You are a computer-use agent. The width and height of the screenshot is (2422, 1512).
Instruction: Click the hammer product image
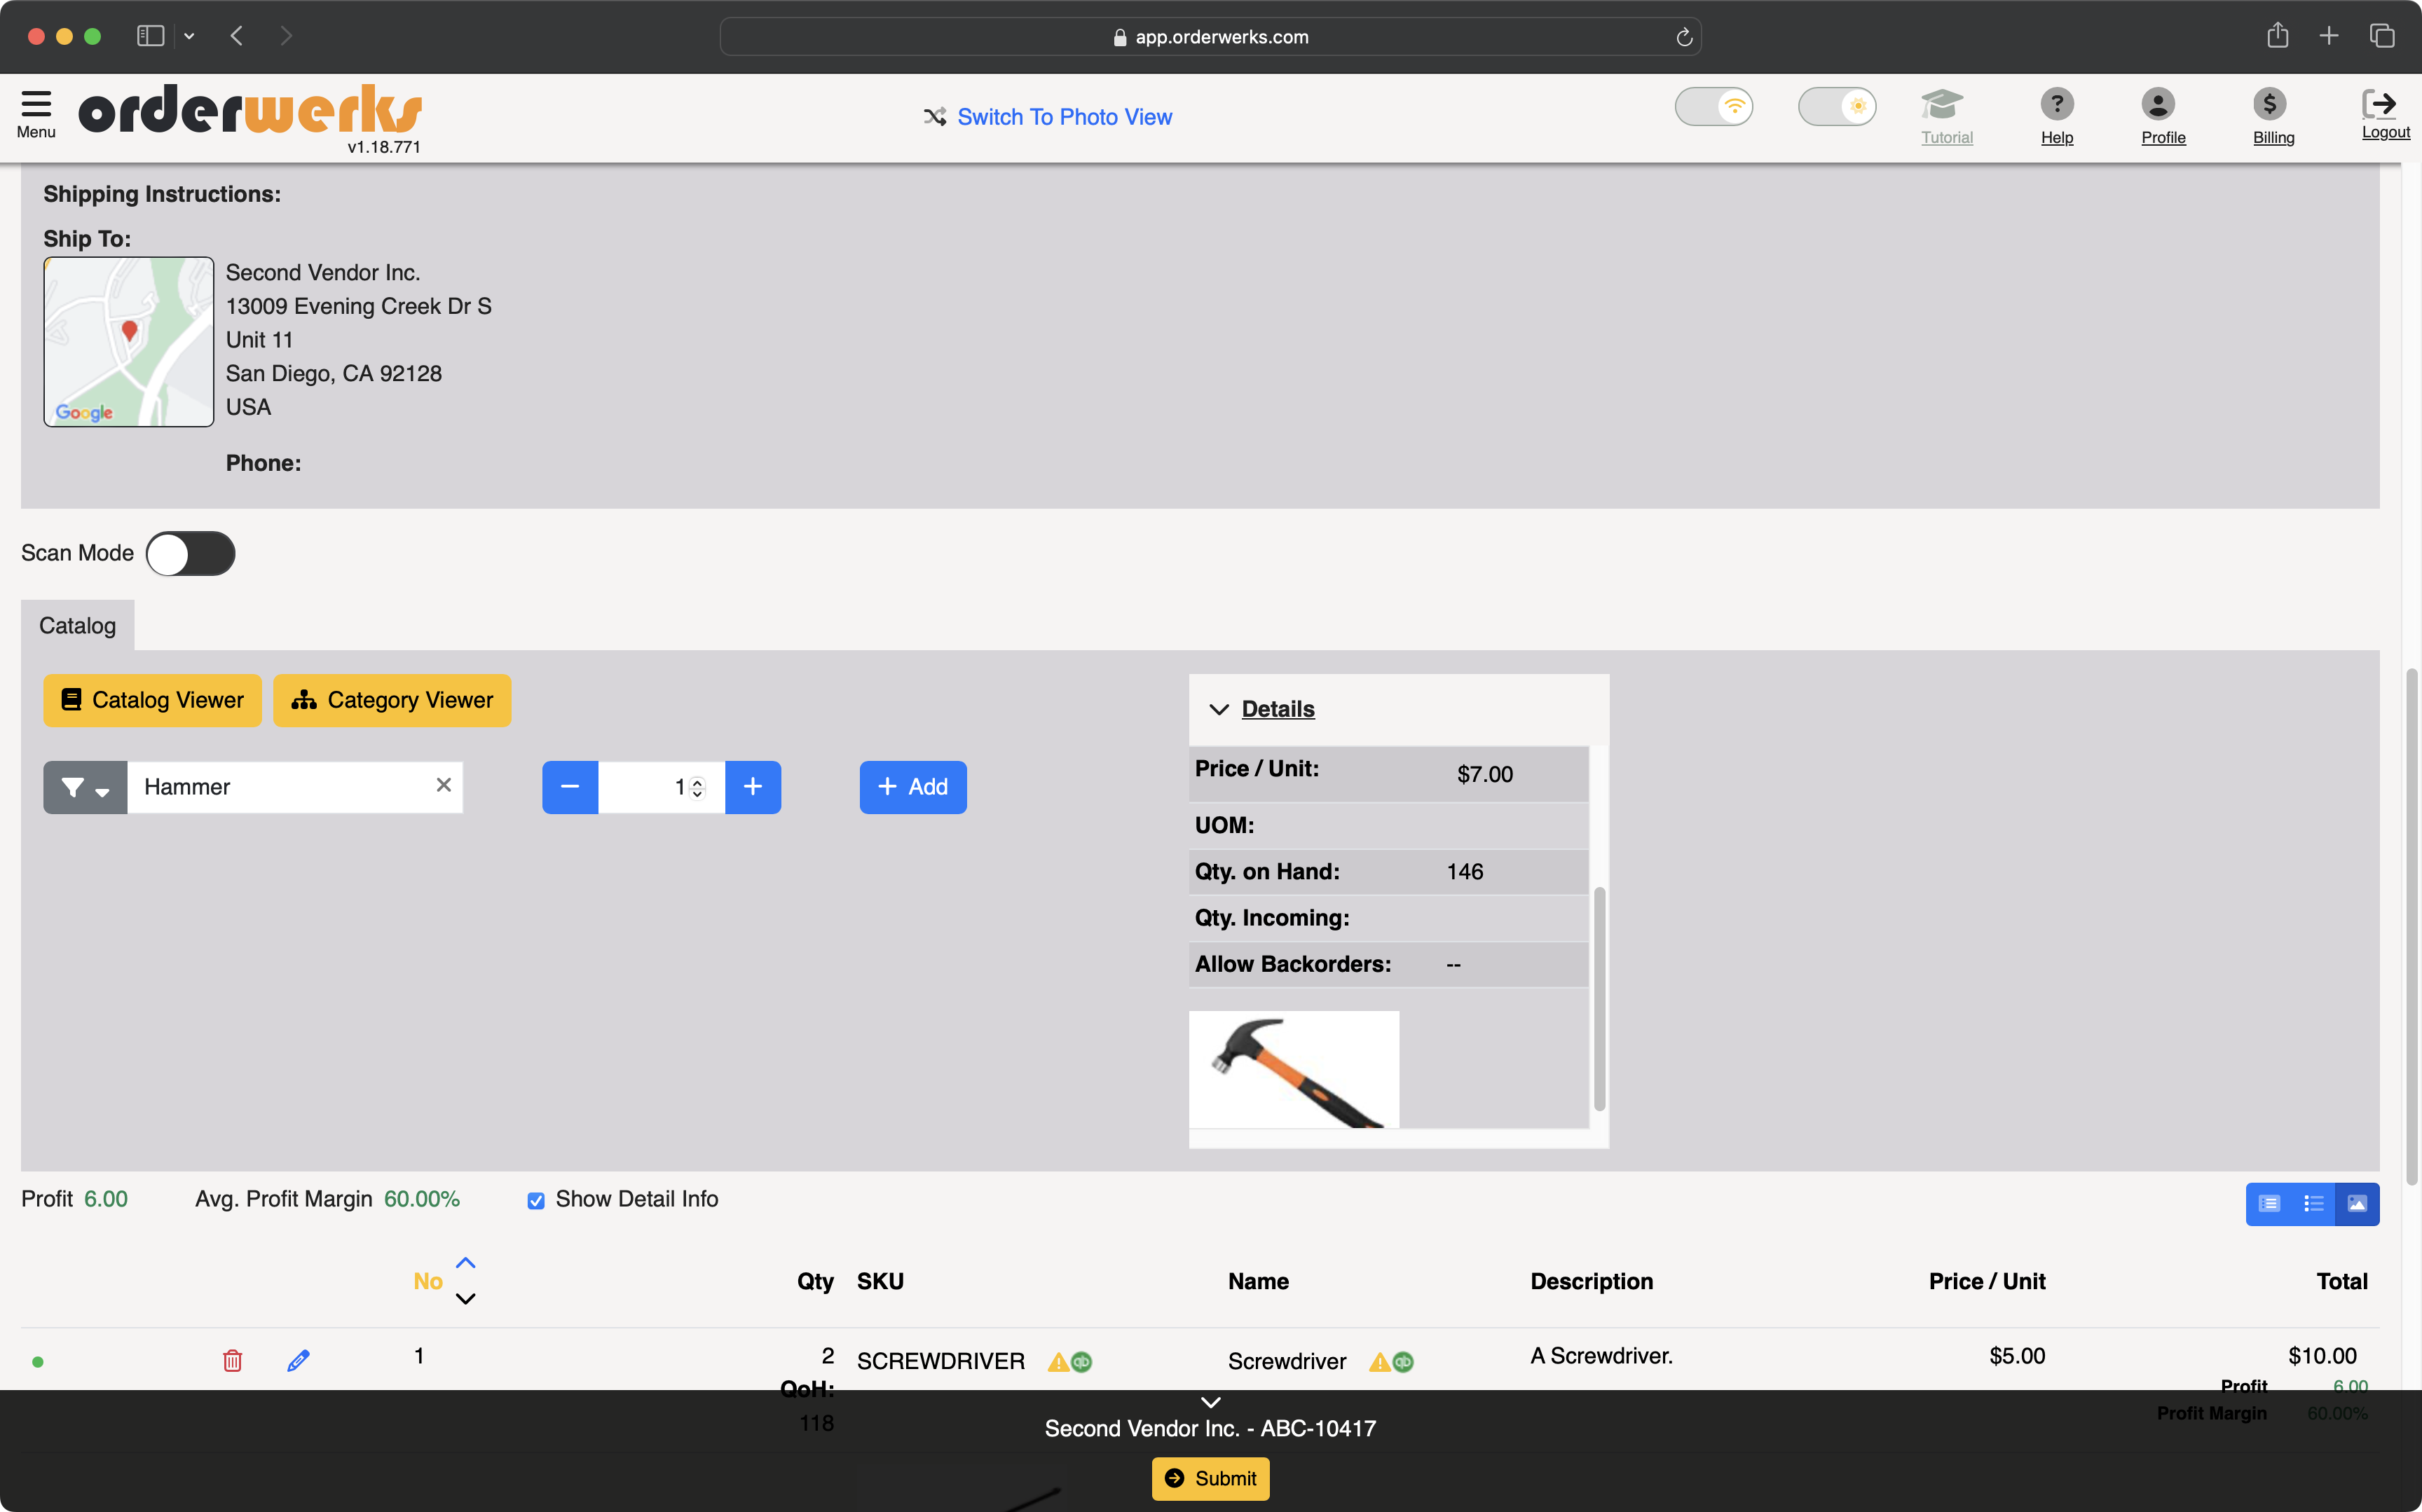pos(1294,1069)
